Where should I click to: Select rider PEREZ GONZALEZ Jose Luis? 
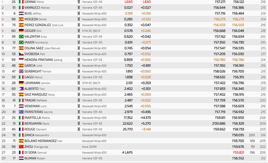(44, 25)
